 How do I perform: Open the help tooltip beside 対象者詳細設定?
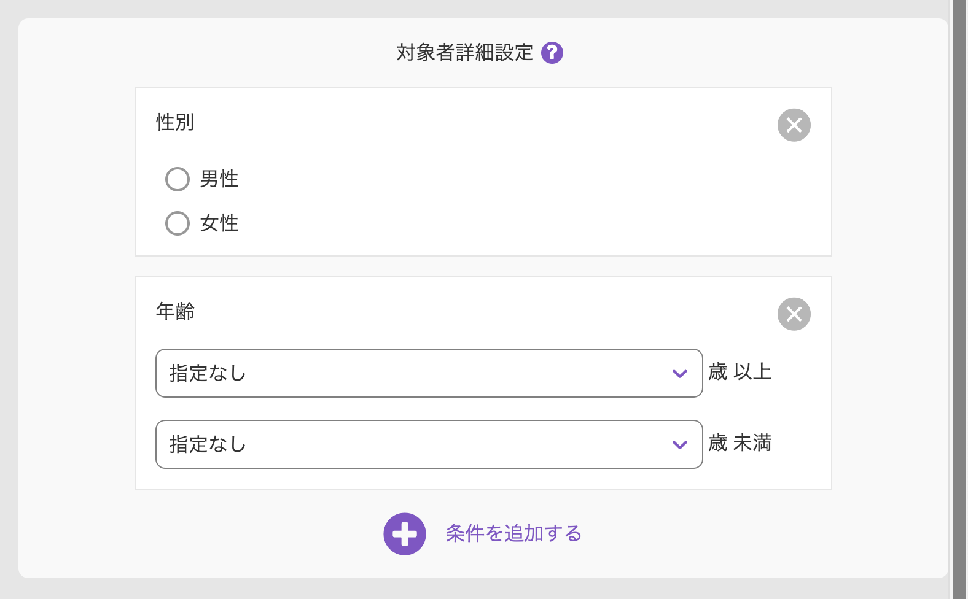[552, 53]
